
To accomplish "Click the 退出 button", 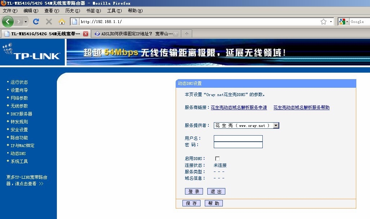I will coord(216,191).
